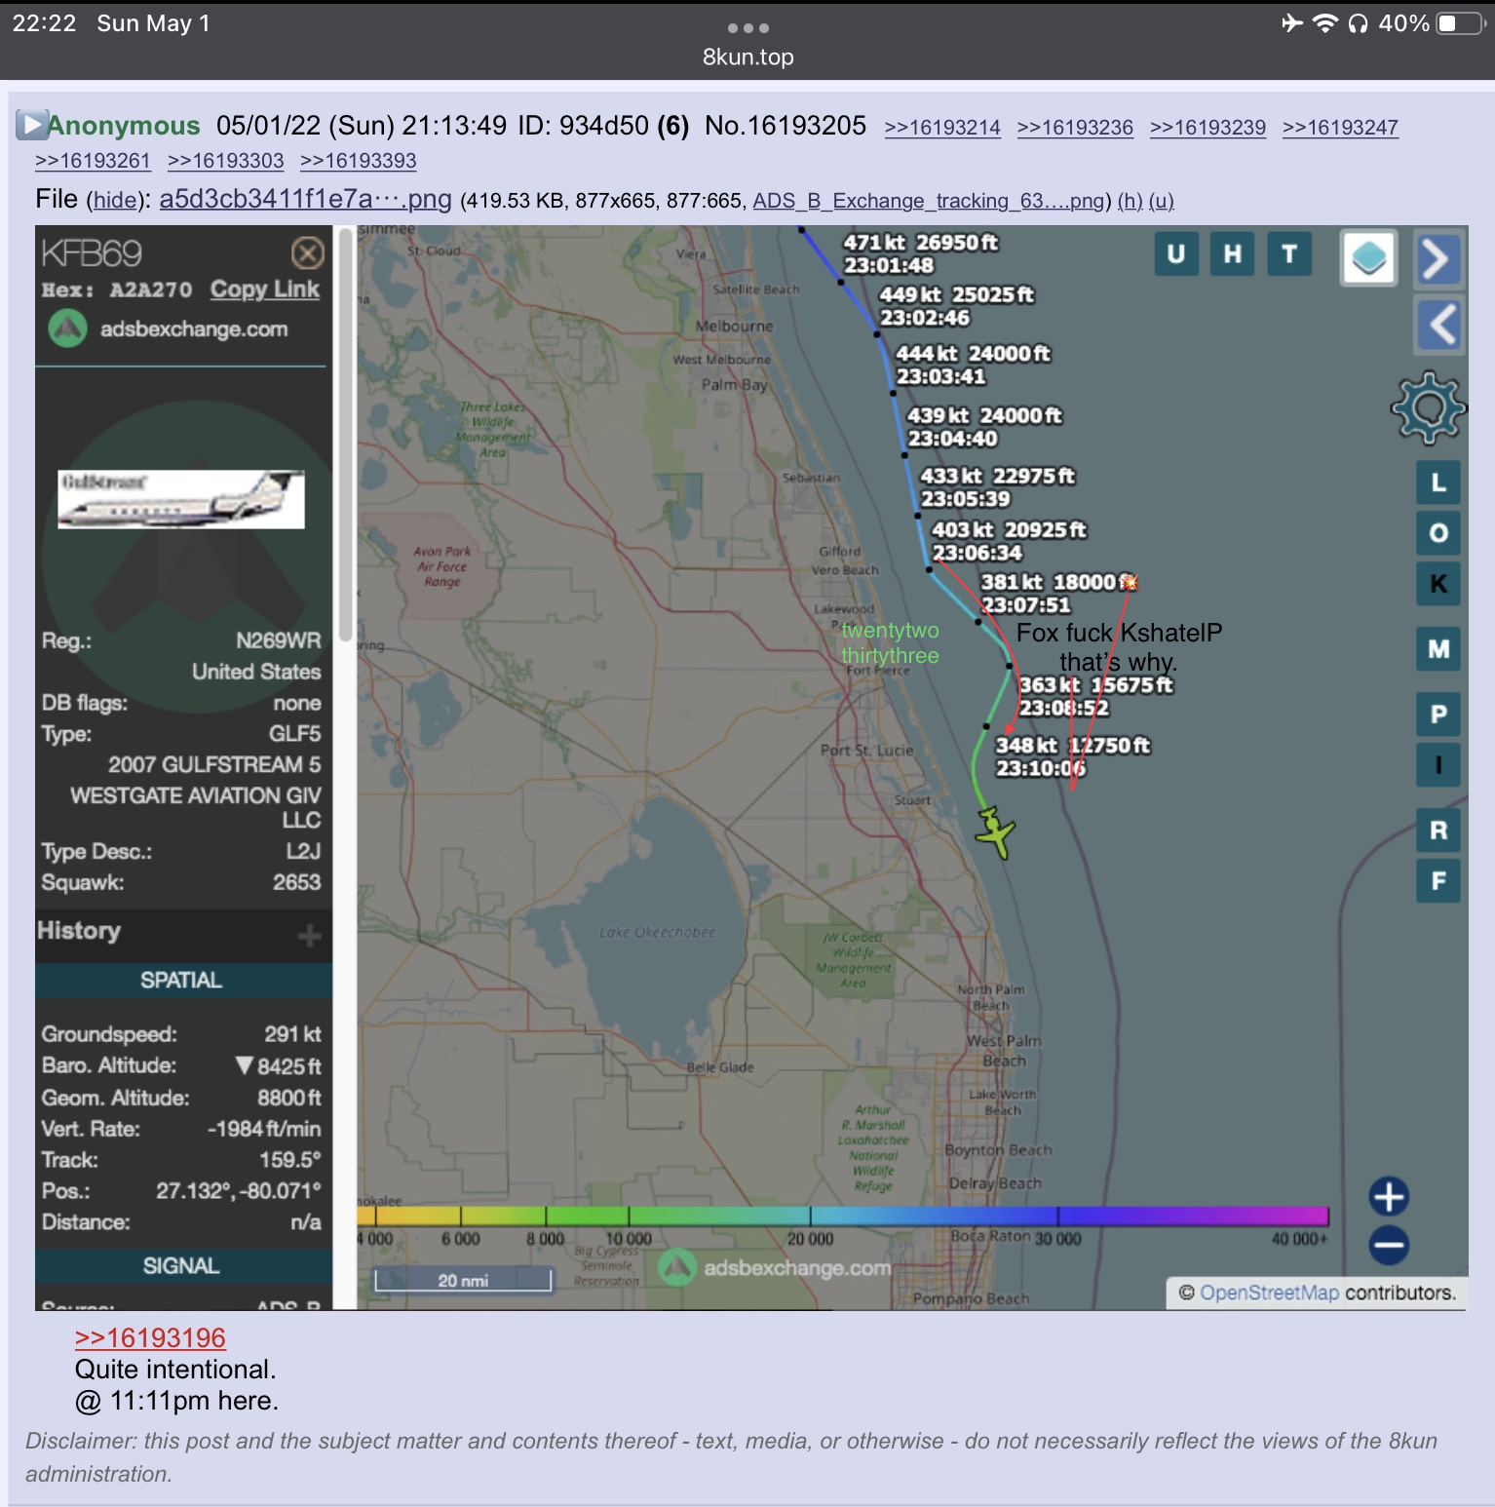Viewport: 1495px width, 1507px height.
Task: Click the yellow-green aircraft icon on map
Action: pos(995,831)
